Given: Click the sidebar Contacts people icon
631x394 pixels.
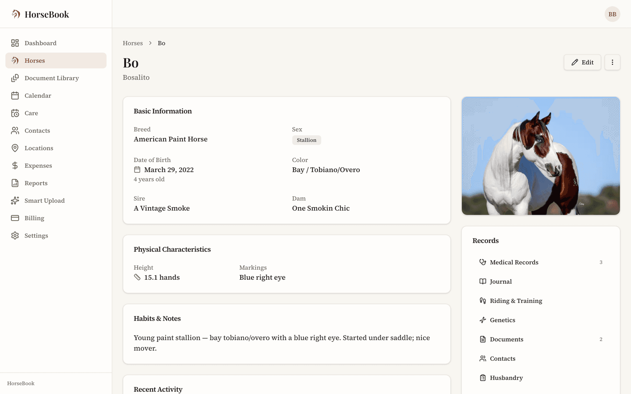Looking at the screenshot, I should point(15,130).
